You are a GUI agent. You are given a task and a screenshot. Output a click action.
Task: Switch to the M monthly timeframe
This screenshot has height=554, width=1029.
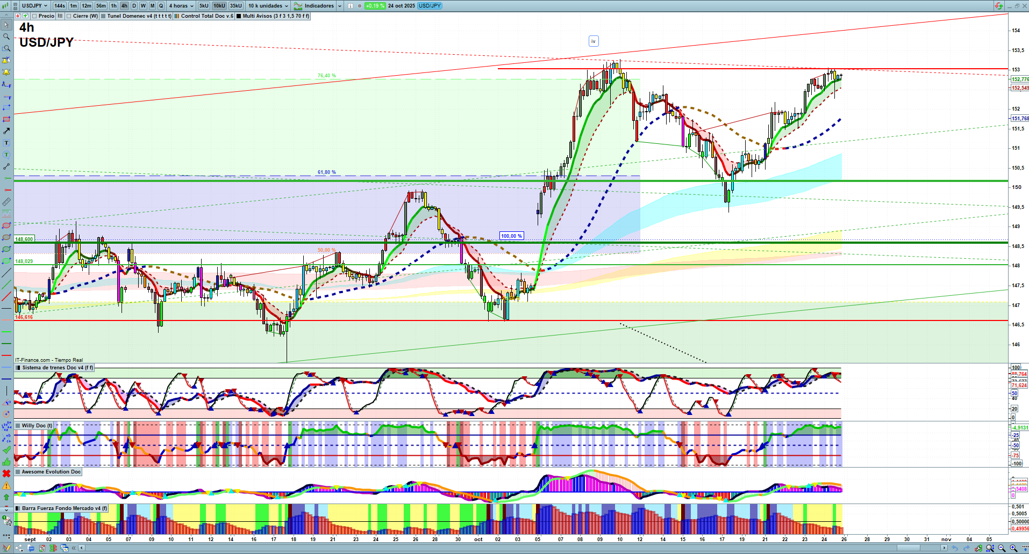[x=152, y=6]
